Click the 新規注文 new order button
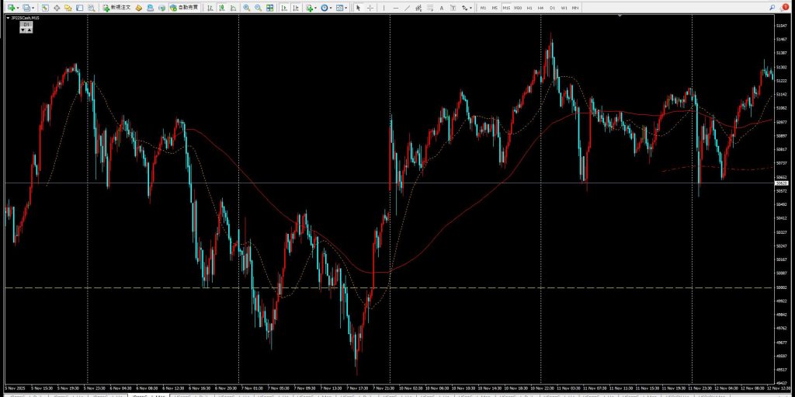This screenshot has width=795, height=397. [x=116, y=8]
